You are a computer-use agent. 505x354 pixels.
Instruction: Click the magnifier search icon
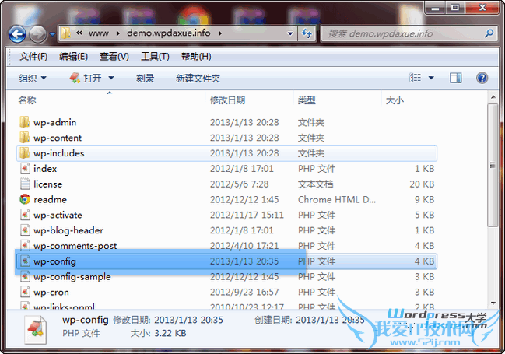click(x=489, y=33)
